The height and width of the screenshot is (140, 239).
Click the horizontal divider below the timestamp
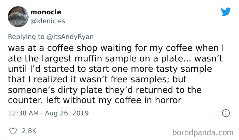(119, 122)
